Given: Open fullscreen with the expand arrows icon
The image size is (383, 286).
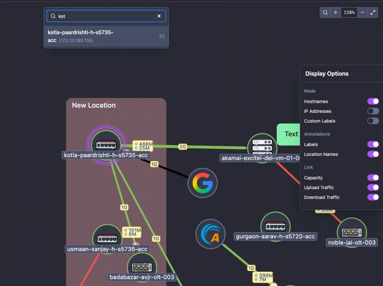Looking at the screenshot, I should click(x=373, y=13).
